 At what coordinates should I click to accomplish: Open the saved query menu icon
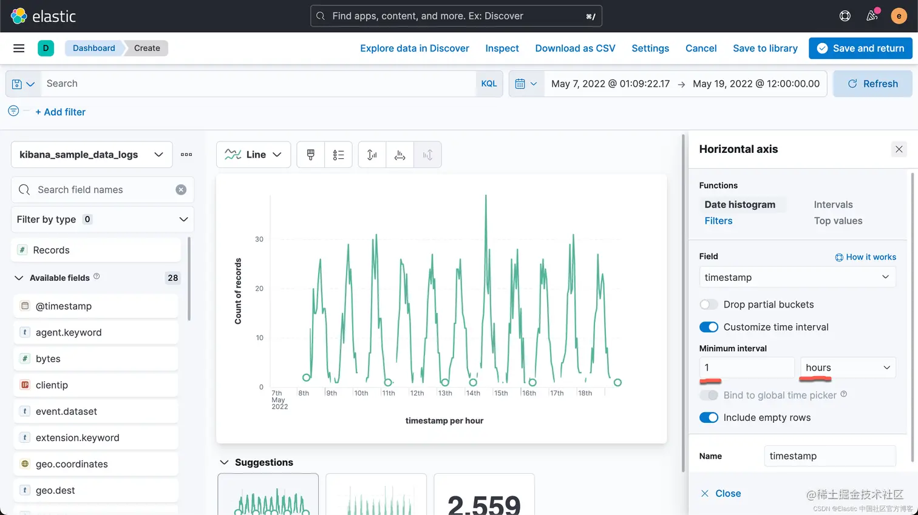(x=23, y=84)
